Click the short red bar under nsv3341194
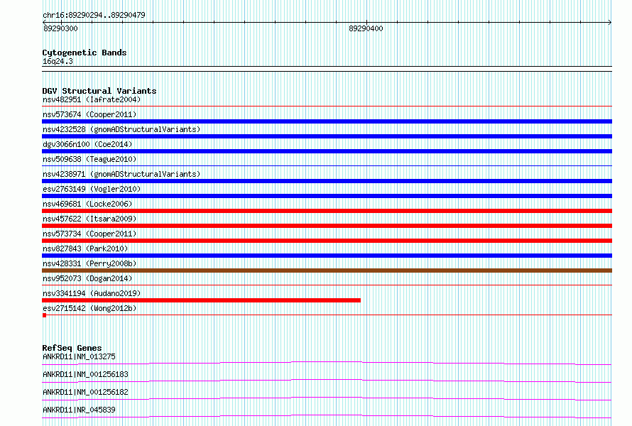 [201, 300]
